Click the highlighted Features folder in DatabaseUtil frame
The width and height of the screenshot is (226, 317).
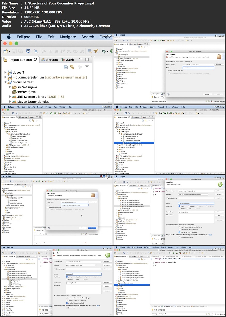132,285
